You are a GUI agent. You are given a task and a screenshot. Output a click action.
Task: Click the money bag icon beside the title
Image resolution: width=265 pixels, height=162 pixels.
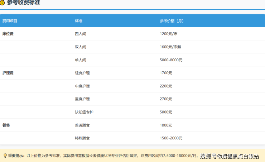tap(3, 3)
